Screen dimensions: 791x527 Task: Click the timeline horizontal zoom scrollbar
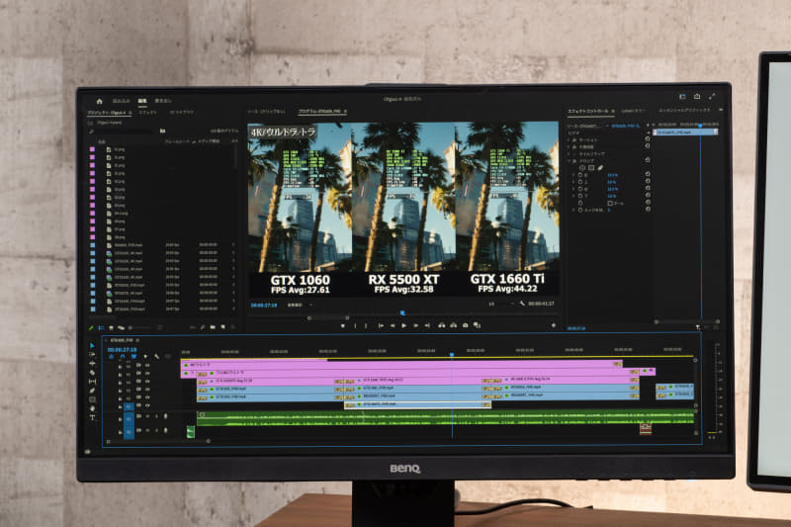158,441
